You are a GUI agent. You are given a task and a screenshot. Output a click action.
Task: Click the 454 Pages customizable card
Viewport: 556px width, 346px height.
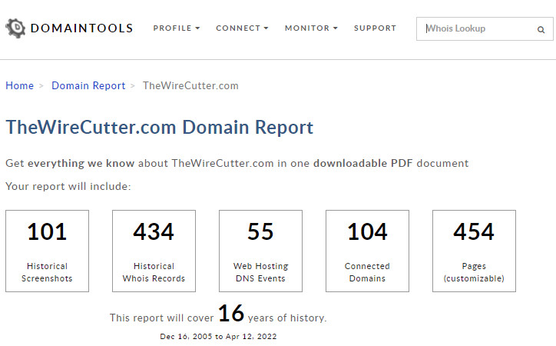tap(474, 251)
